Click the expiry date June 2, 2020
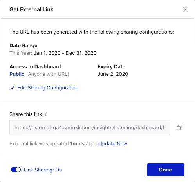Screen dimensions: 195x182 click(x=113, y=74)
